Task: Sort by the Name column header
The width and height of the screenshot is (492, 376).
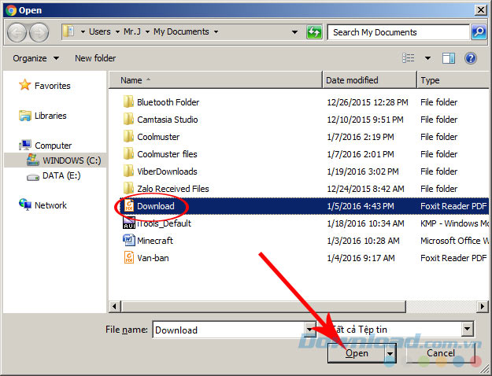Action: (215, 80)
